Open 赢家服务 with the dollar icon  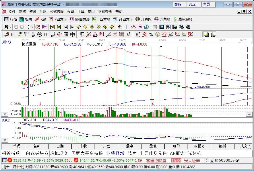point(183,19)
